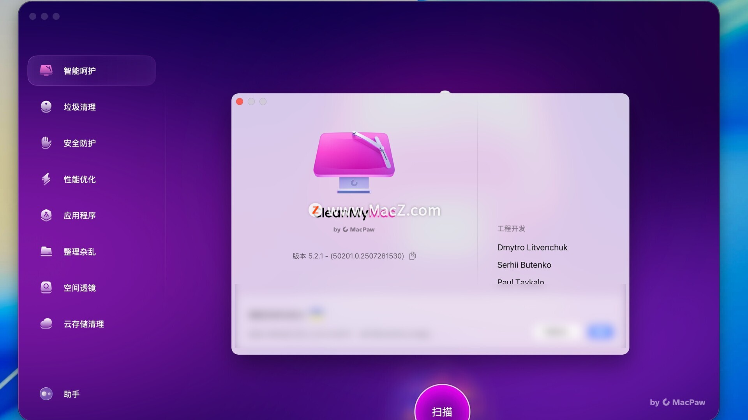Click the 助手 assistant icon
Image resolution: width=748 pixels, height=420 pixels.
coord(46,394)
